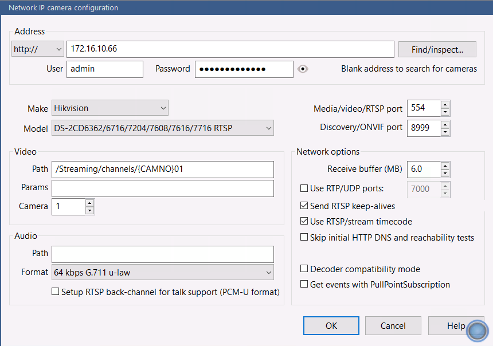Screen dimensions: 493x346
Task: Enable Use RTP/UDP ports checkbox
Action: (304, 188)
